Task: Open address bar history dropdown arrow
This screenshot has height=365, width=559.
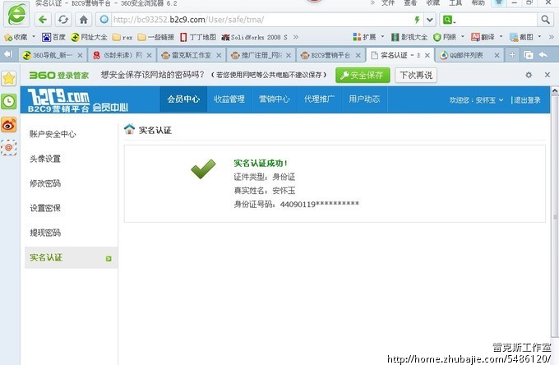Action: click(430, 20)
